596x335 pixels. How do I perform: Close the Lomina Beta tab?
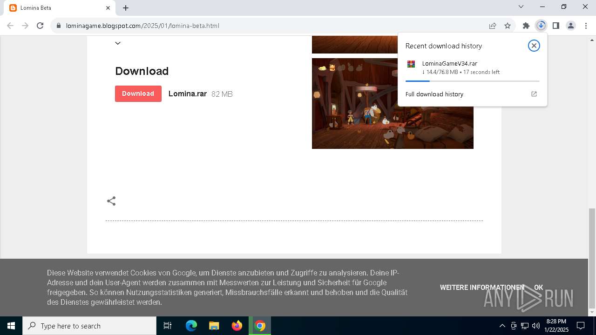pos(108,8)
